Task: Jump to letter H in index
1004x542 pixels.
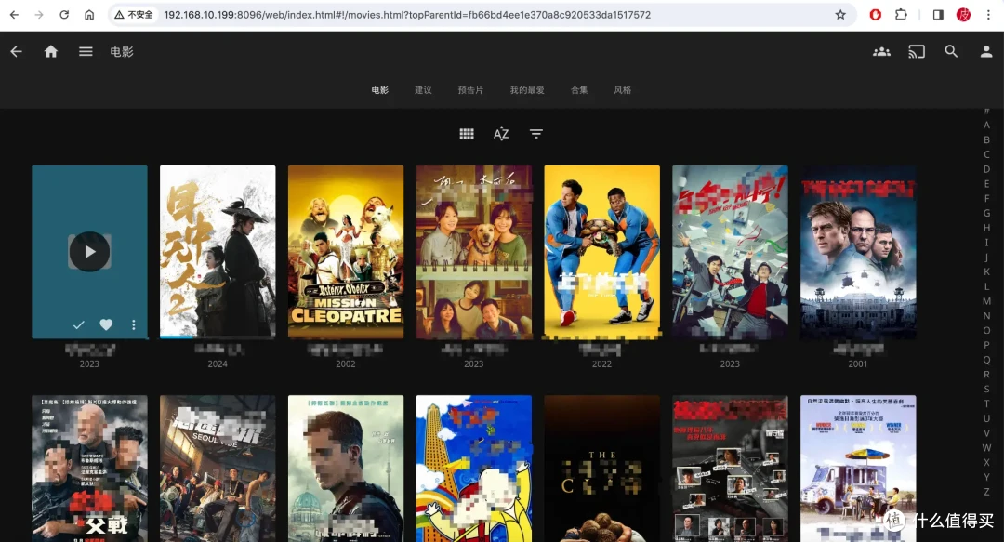Action: (986, 228)
